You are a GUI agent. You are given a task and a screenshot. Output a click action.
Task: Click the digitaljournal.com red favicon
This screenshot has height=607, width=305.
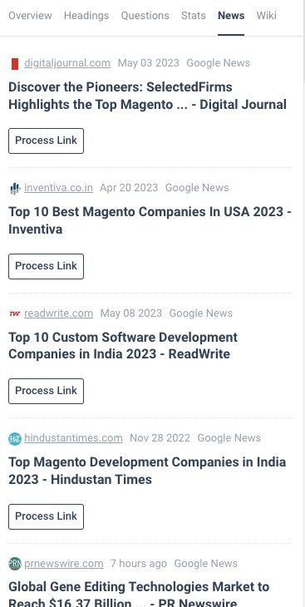coord(15,63)
